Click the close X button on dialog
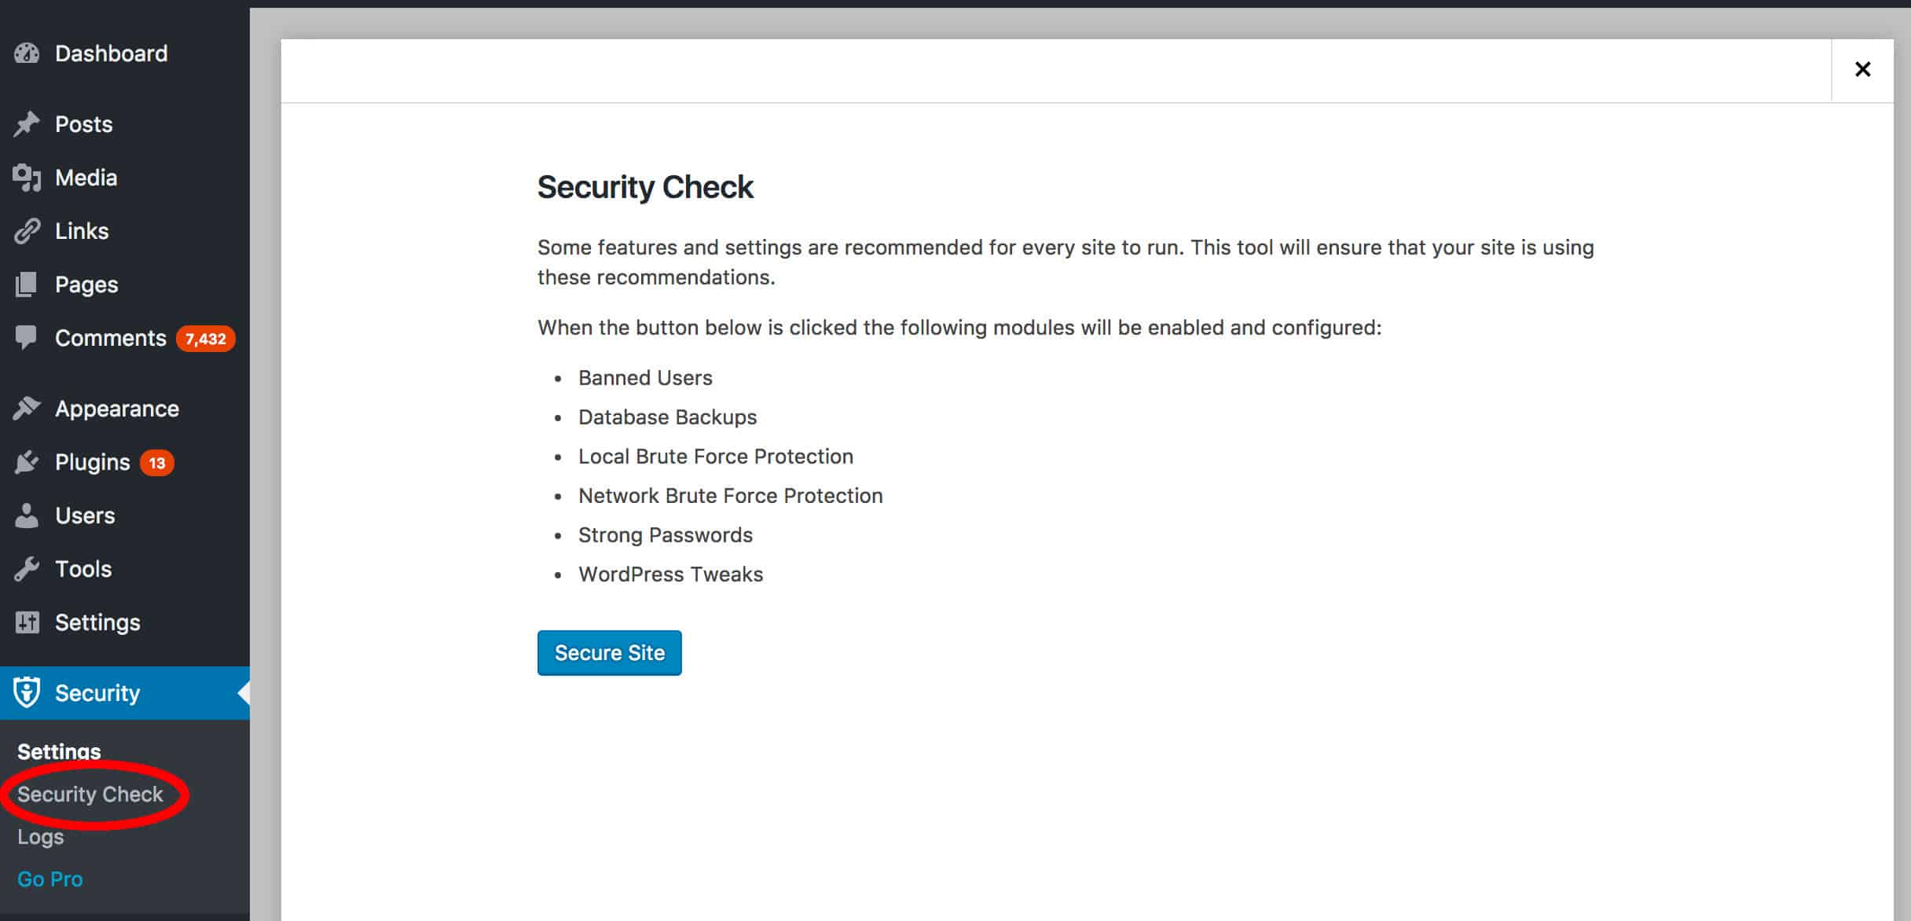 [x=1862, y=68]
